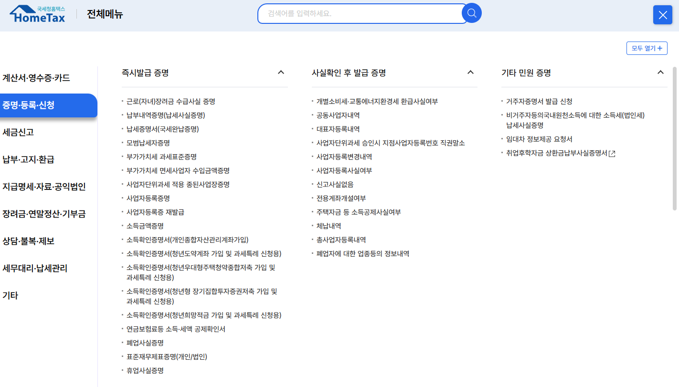Open 폐업사실증명 link
Screen dimensions: 679x387
(x=145, y=343)
